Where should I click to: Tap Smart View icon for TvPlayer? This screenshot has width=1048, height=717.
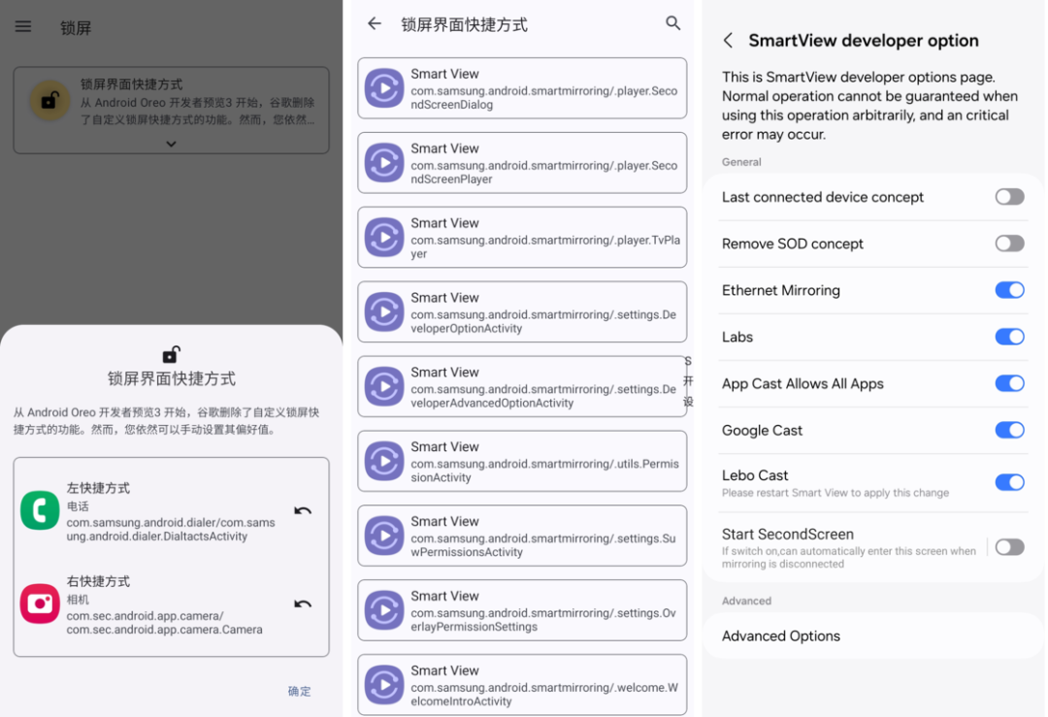point(384,237)
